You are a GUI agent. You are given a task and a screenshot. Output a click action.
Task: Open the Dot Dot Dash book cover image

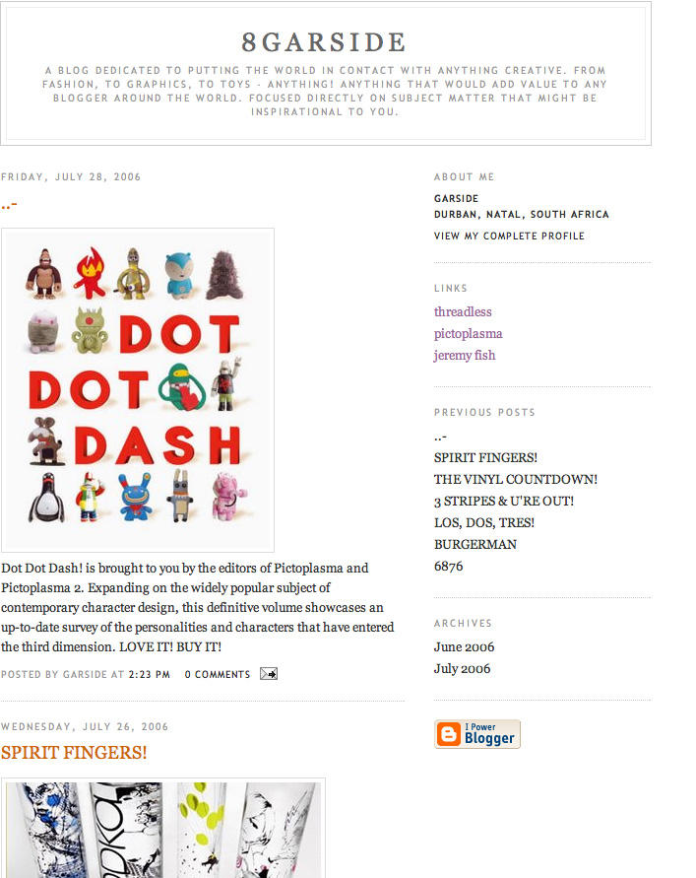click(138, 389)
